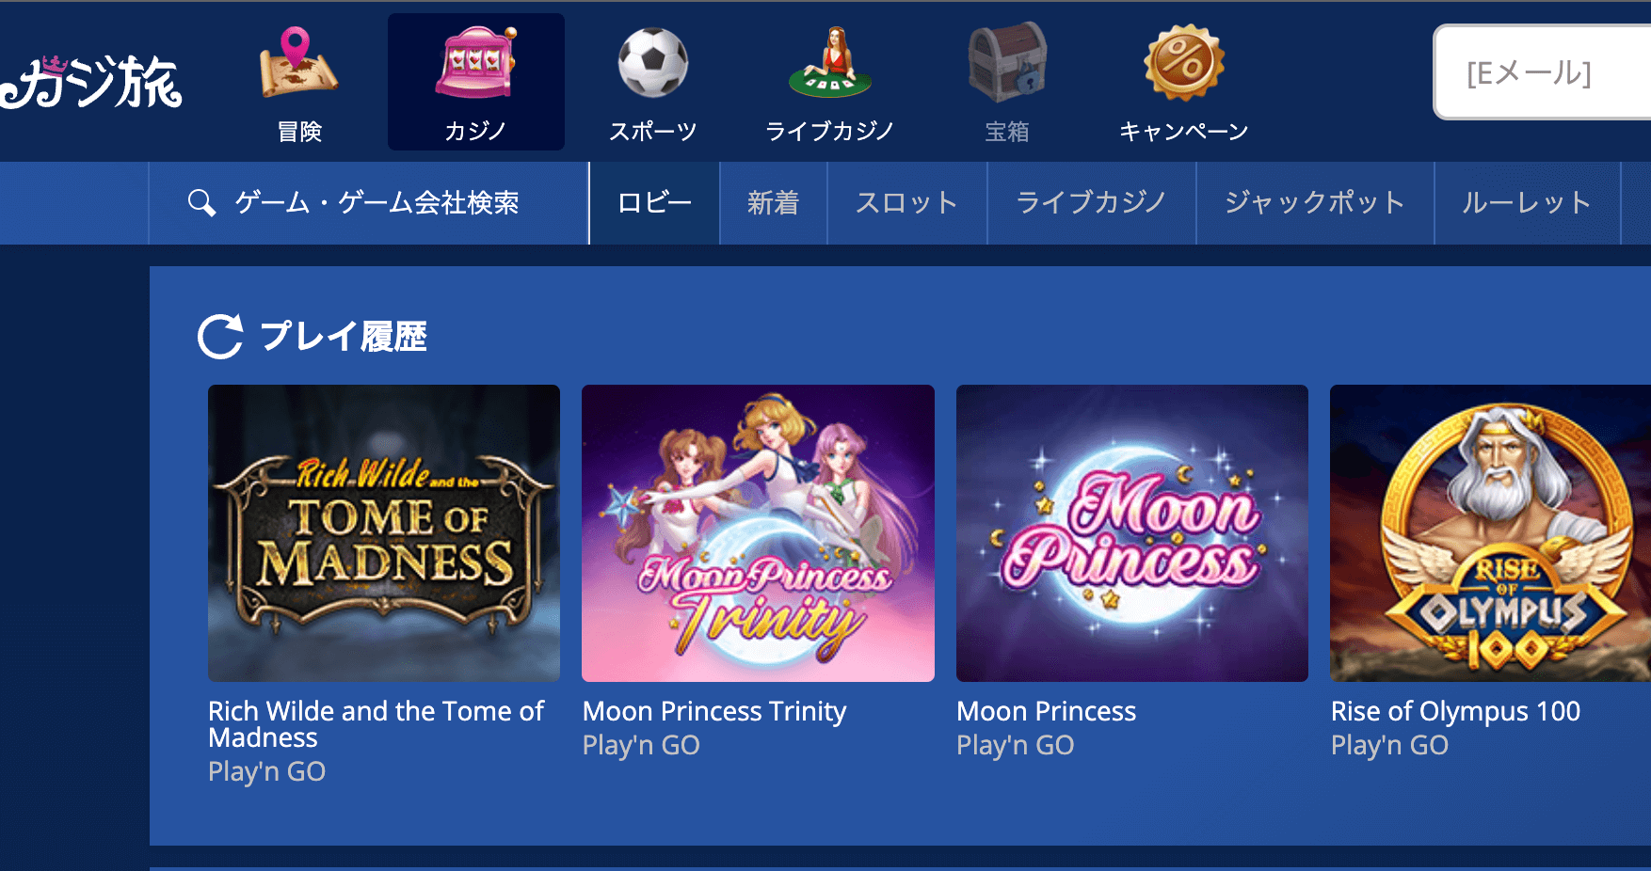Screen dimensions: 1651x871
Task: Focus the ゲーム・ゲーム会社検索 search box
Action: tap(369, 203)
